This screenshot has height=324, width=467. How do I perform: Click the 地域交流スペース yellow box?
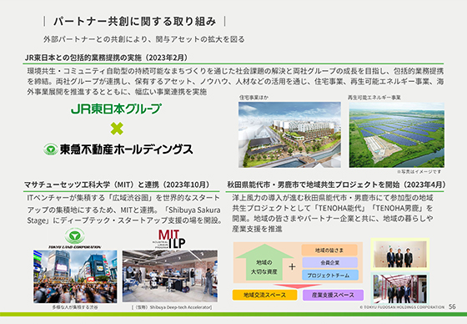point(264,295)
